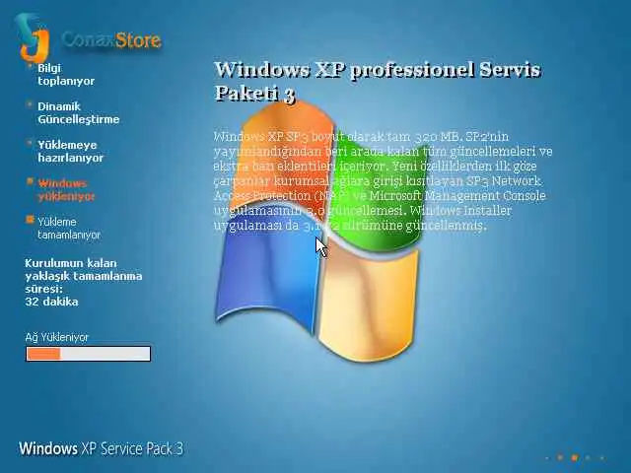
Task: Click the "Windows XP professionel Servis Paketi 3" heading
Action: point(377,81)
